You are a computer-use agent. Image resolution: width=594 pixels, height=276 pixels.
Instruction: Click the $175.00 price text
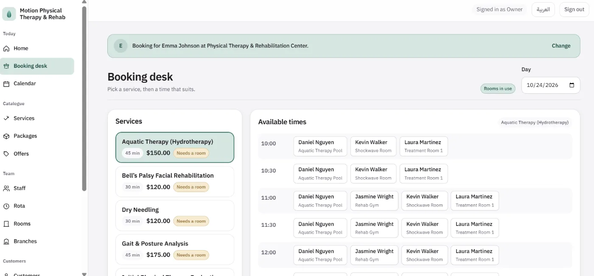158,255
